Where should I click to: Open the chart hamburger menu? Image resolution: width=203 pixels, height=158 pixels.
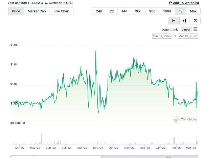(196, 29)
